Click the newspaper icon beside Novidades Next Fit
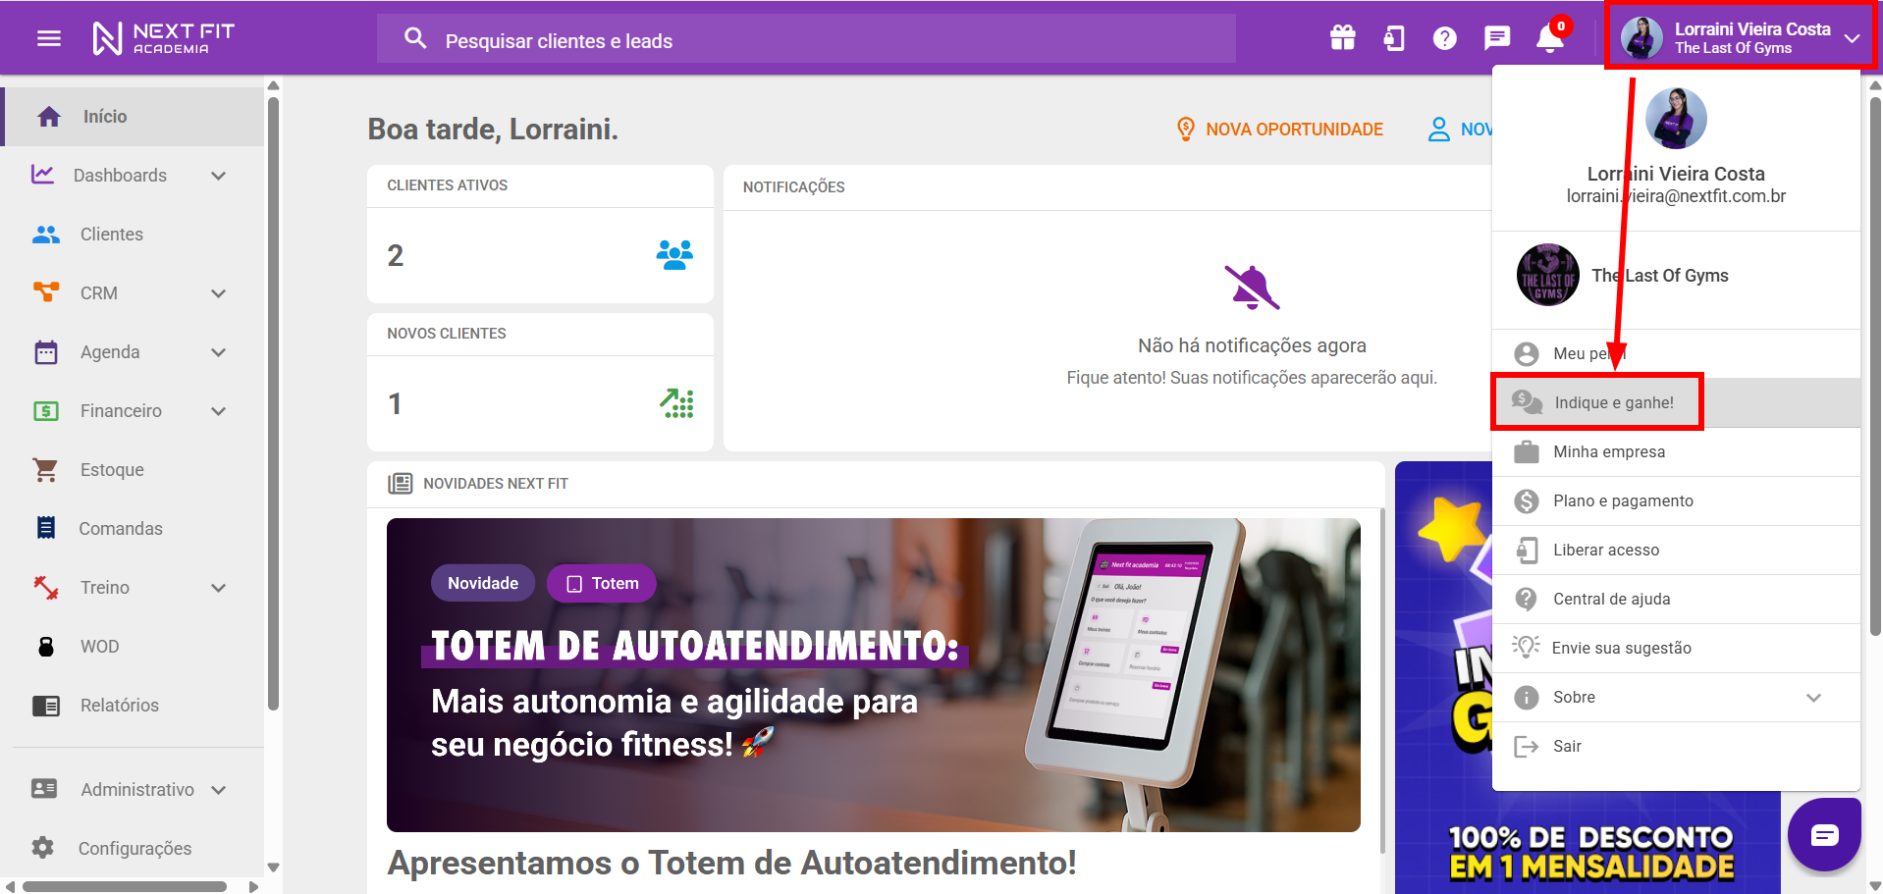Viewport: 1883px width, 894px height. [x=400, y=483]
